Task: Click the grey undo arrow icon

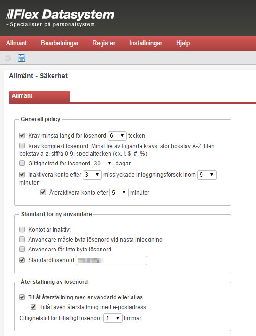Action: (8, 58)
